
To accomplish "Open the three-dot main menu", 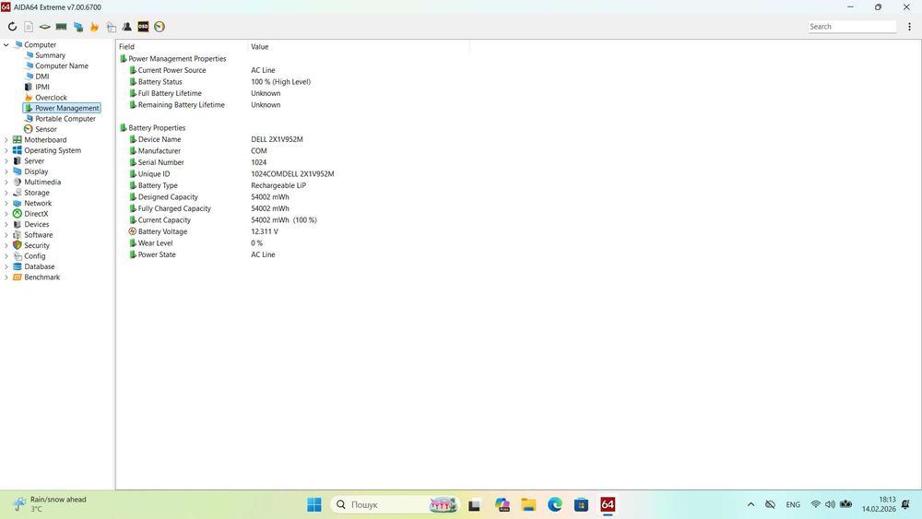I will 909,27.
